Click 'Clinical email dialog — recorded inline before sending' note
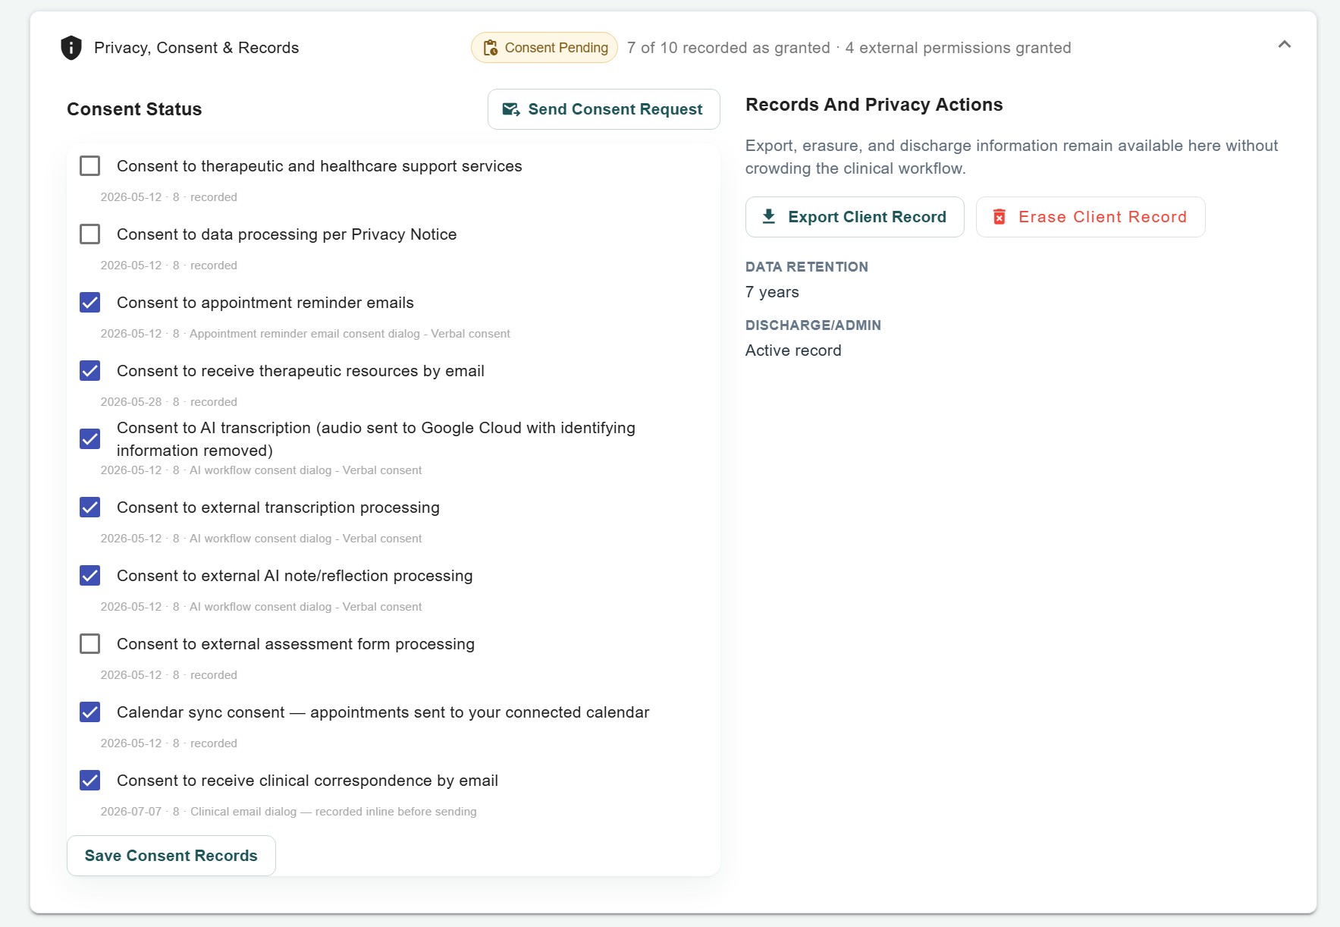The image size is (1340, 927). pos(334,812)
